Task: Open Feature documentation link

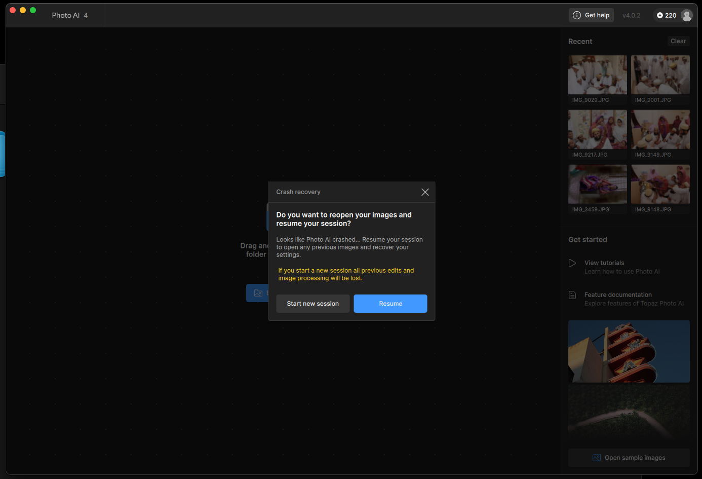Action: tap(618, 295)
